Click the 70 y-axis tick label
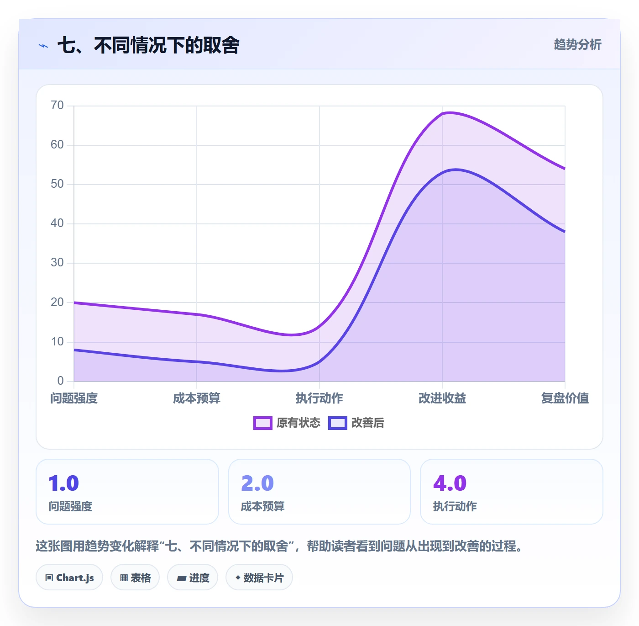This screenshot has height=626, width=639. (57, 106)
